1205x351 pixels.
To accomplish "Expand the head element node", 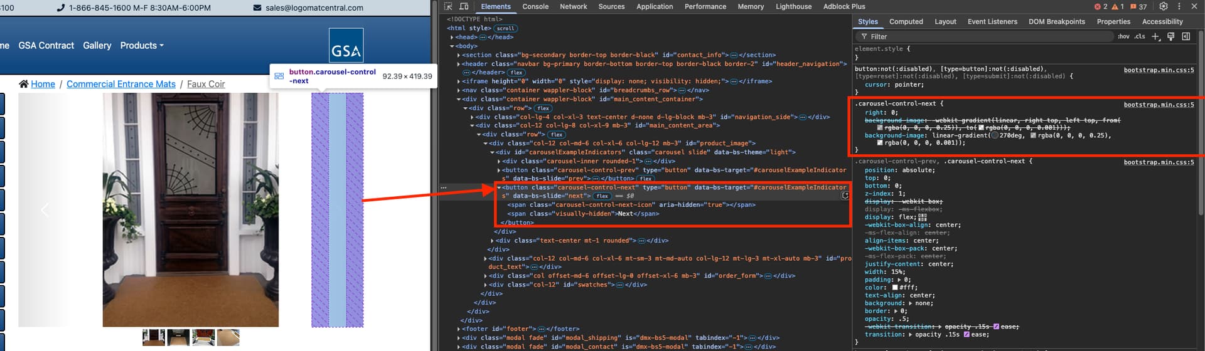I will click(x=452, y=37).
